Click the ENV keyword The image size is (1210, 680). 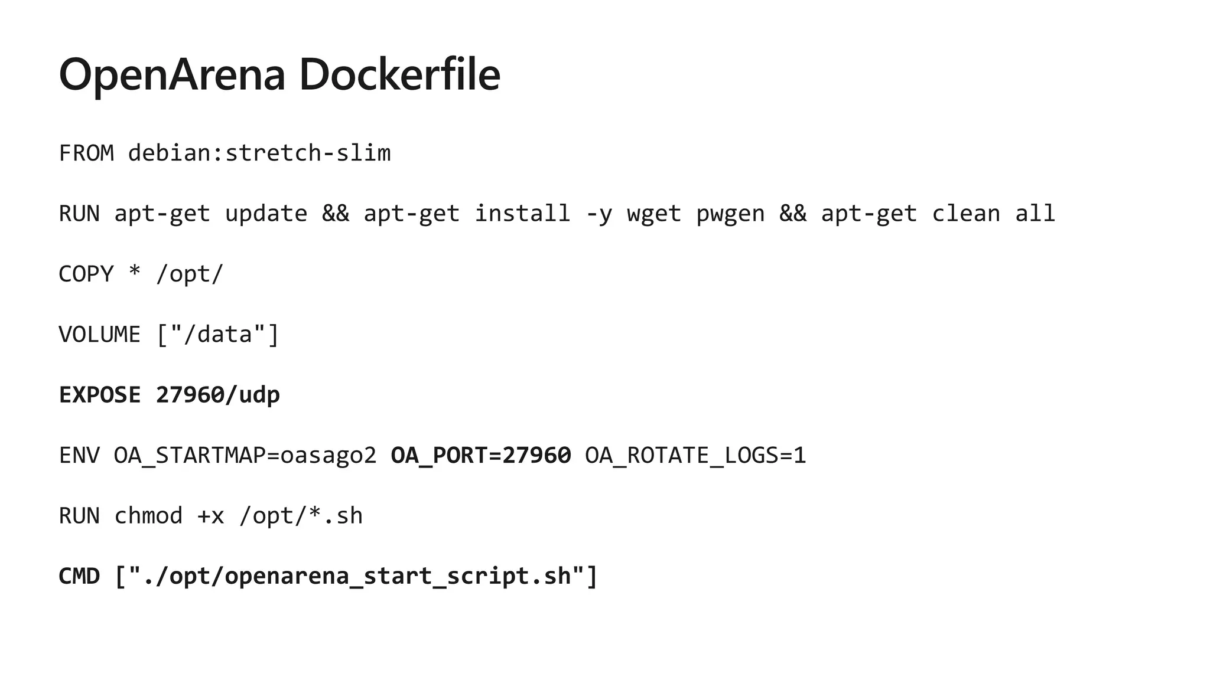pos(79,456)
